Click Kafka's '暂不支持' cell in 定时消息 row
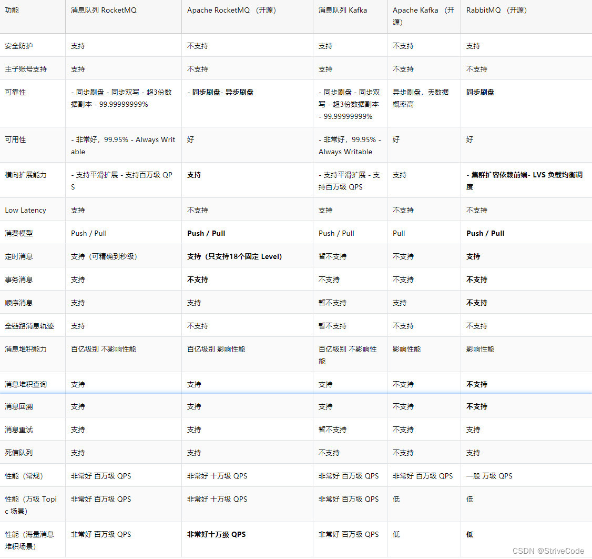Screen dimensions: 592x559 [x=333, y=256]
